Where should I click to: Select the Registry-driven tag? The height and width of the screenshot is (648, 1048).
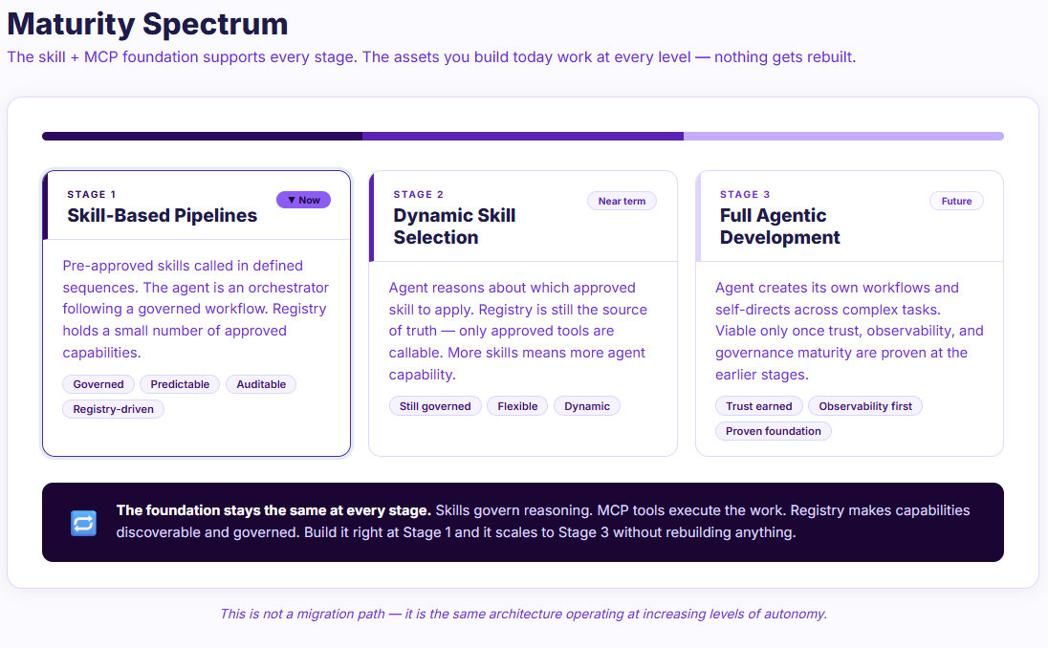point(113,409)
